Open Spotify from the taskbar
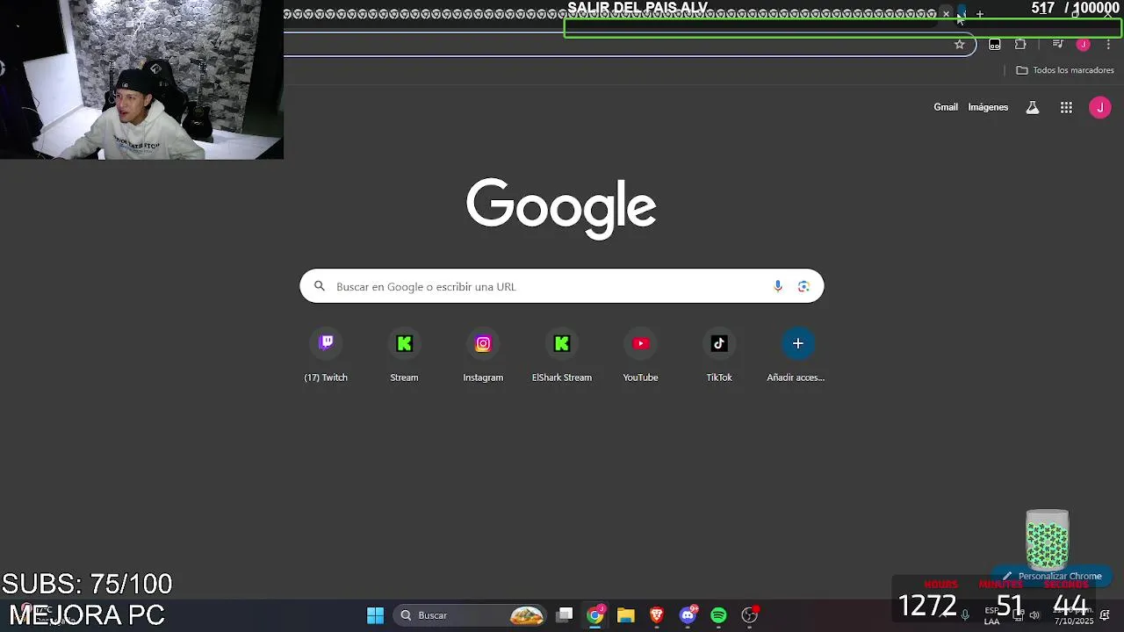Screen dimensions: 1124x632 [x=718, y=615]
